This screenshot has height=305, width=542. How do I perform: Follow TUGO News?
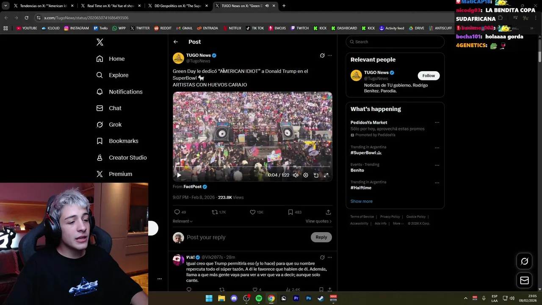tap(429, 75)
